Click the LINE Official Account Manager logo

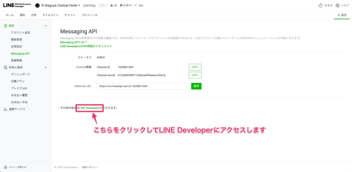(x=17, y=5)
